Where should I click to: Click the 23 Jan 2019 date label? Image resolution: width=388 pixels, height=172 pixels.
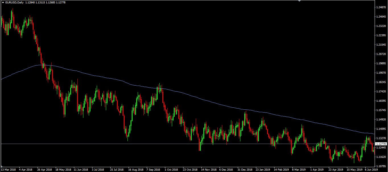pos(263,170)
